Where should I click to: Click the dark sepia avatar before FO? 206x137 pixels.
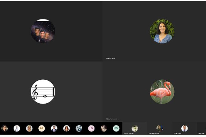104,128
